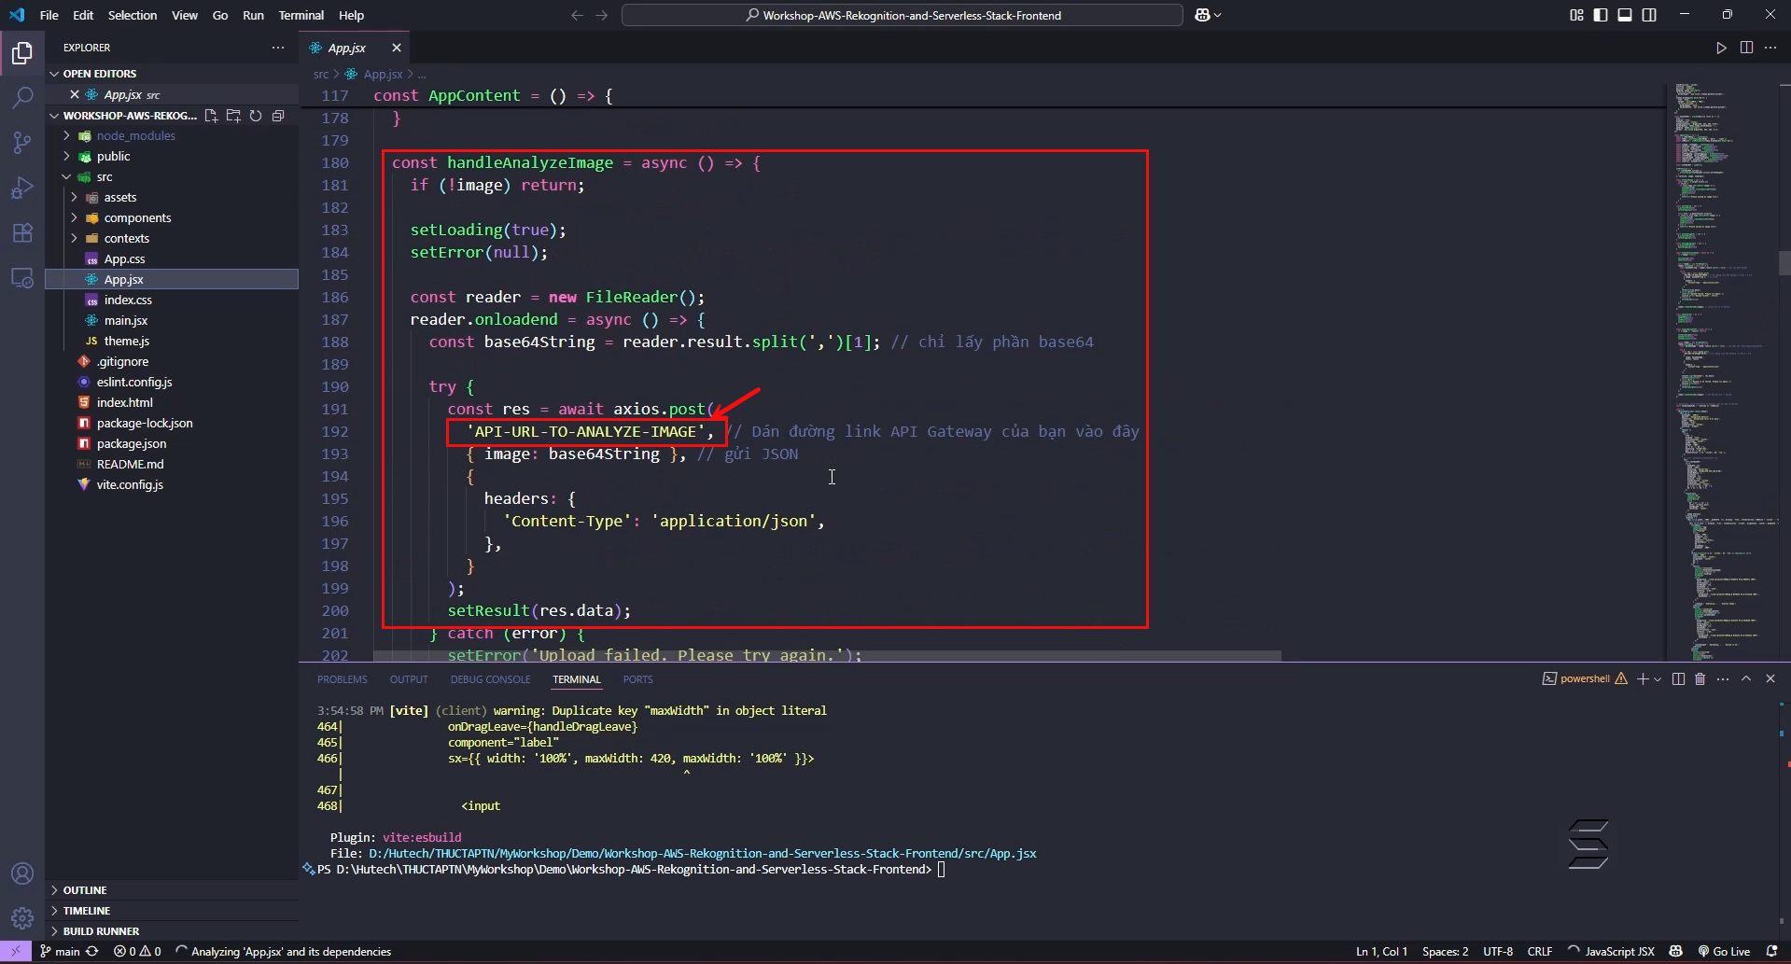Click the command center search box
This screenshot has width=1791, height=964.
[x=902, y=15]
